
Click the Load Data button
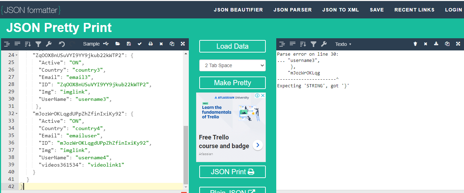tap(232, 46)
